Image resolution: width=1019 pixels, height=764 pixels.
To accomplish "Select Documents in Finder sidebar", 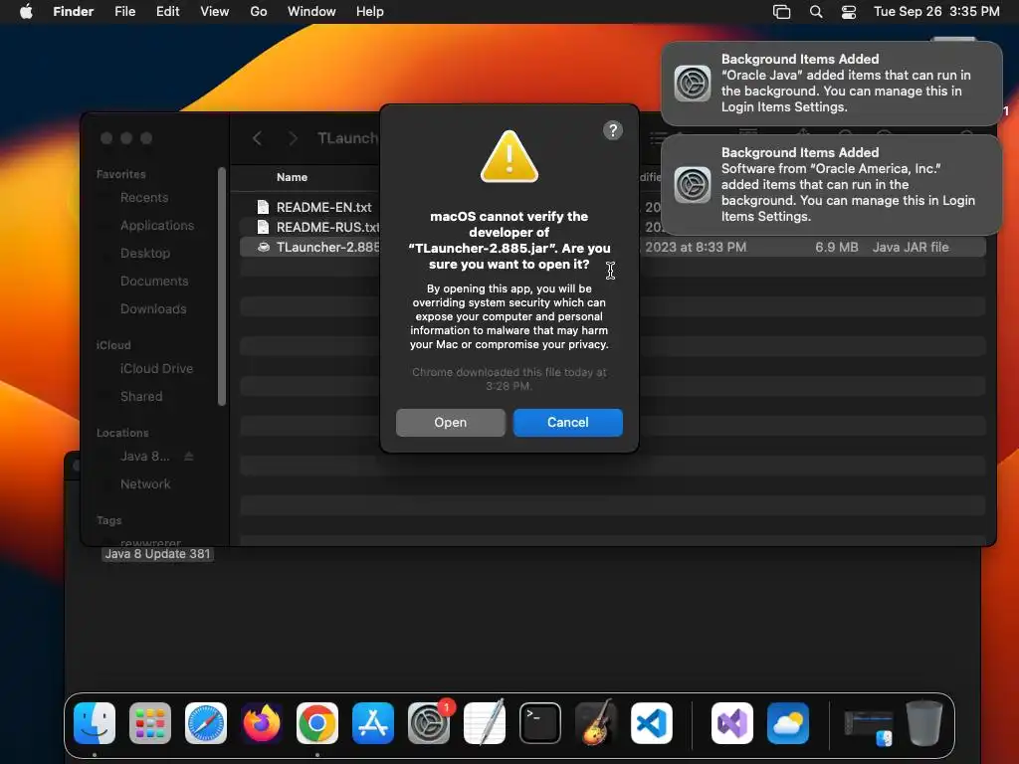I will point(154,282).
